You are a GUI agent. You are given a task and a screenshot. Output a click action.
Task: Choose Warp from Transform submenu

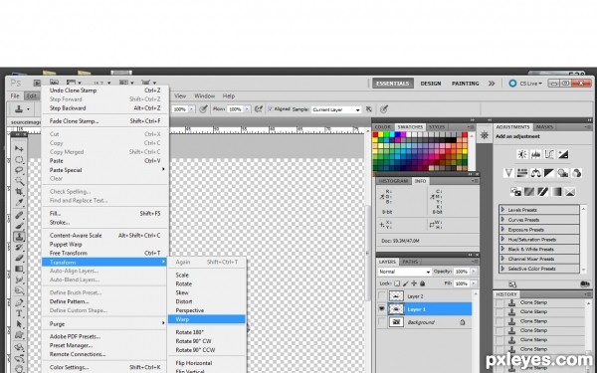pyautogui.click(x=207, y=319)
